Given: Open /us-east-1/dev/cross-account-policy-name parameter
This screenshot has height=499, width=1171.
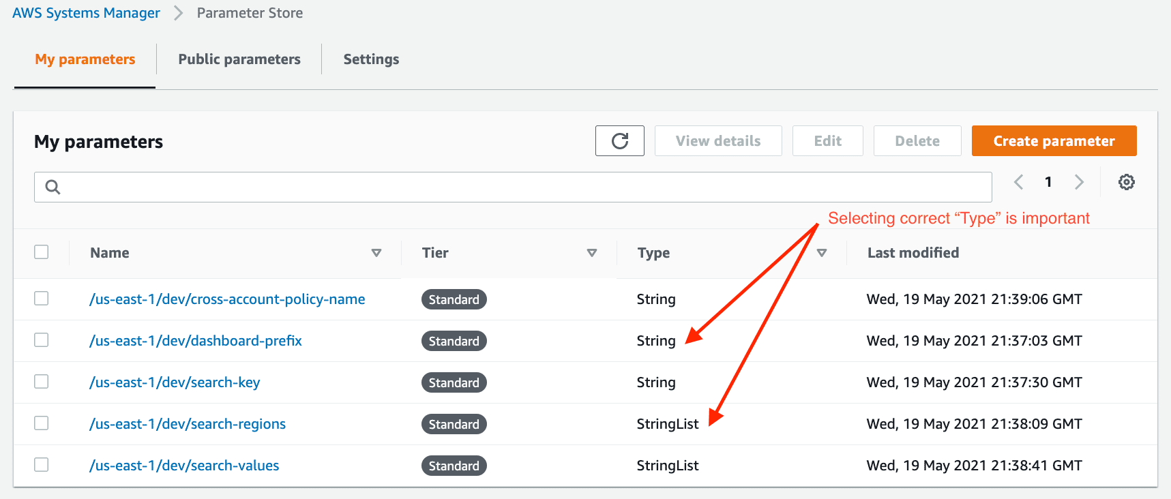Looking at the screenshot, I should pyautogui.click(x=227, y=299).
